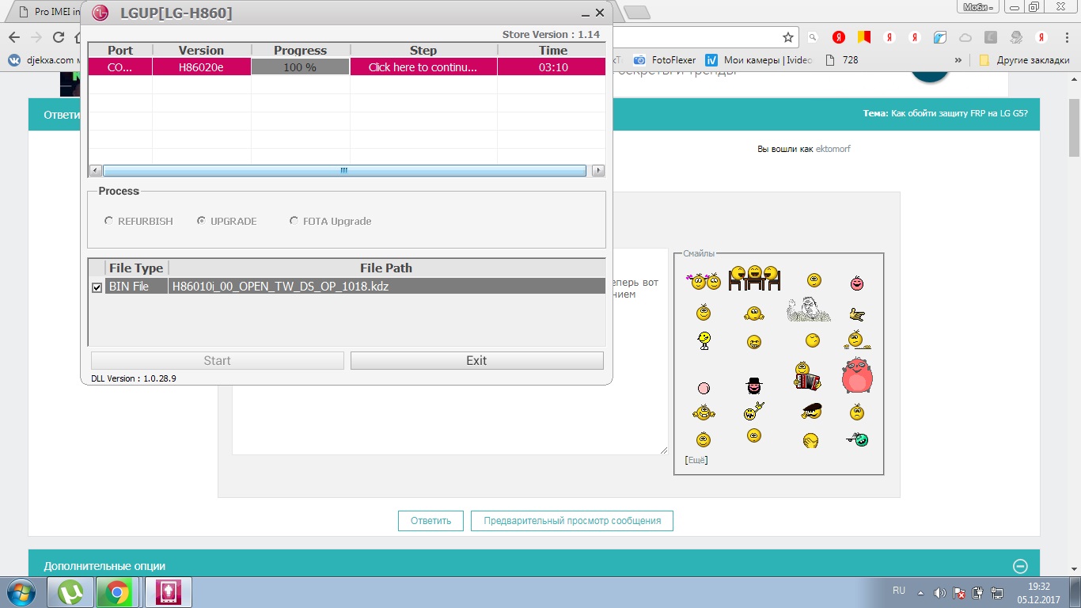Toggle the BIN File checkbox
This screenshot has height=608, width=1081.
[97, 287]
